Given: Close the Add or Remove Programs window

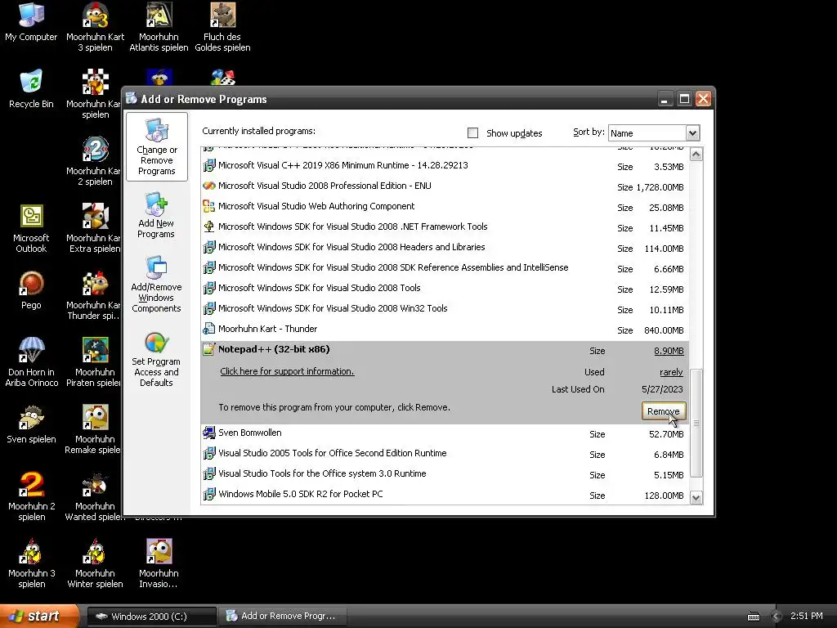Looking at the screenshot, I should [x=703, y=99].
